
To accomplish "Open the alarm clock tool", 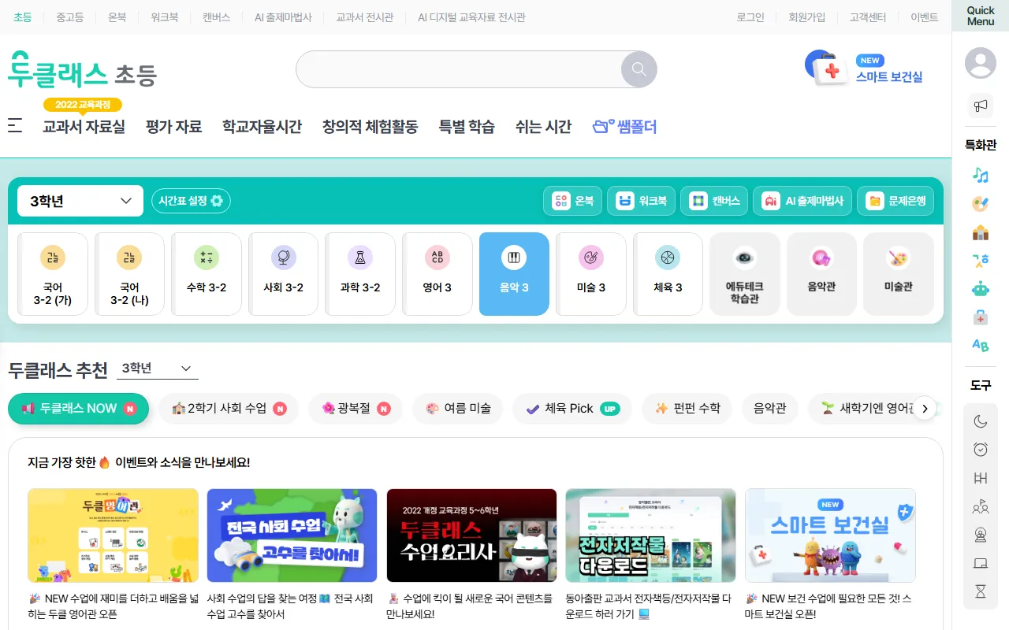I will click(981, 450).
